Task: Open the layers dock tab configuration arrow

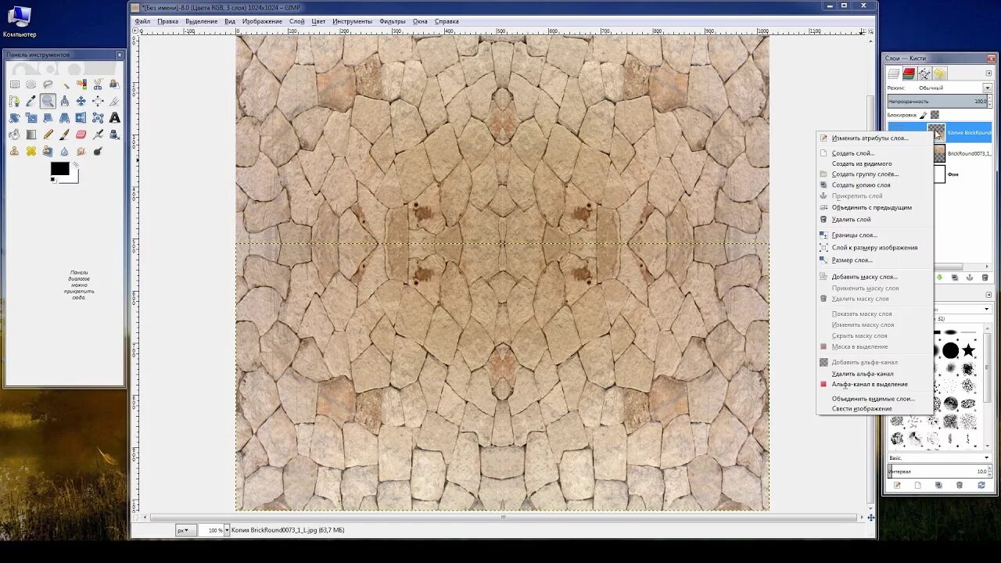Action: 988,74
